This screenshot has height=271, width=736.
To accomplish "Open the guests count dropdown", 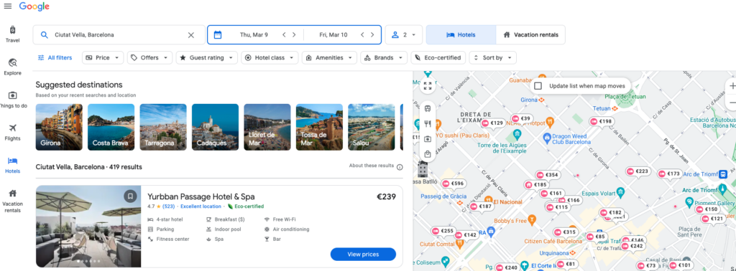I will click(x=404, y=34).
